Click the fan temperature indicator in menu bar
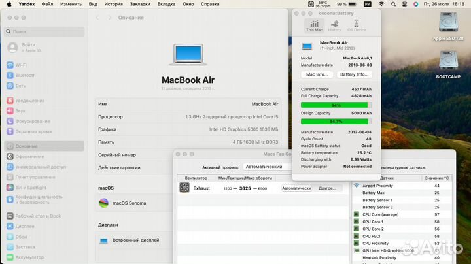 (319, 4)
